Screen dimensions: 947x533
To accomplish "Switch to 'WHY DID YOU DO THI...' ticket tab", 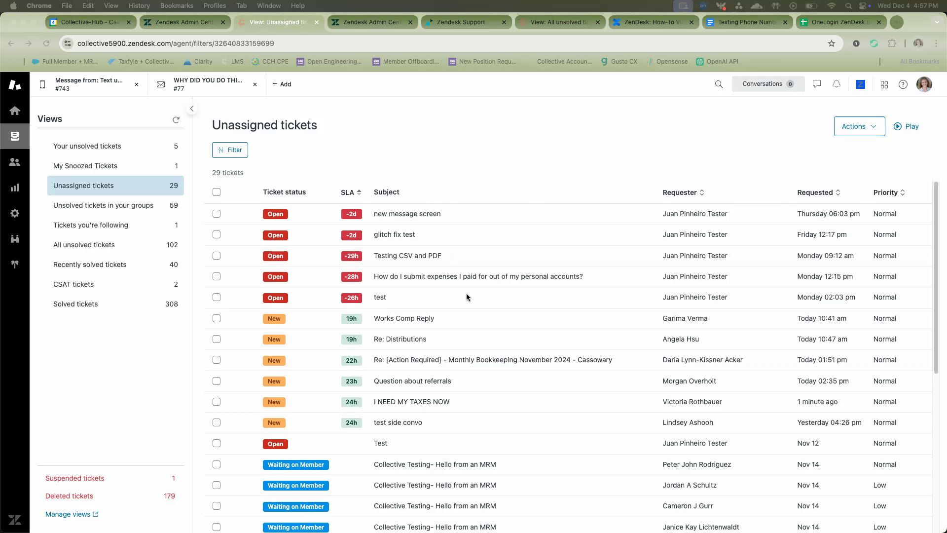I will (207, 84).
